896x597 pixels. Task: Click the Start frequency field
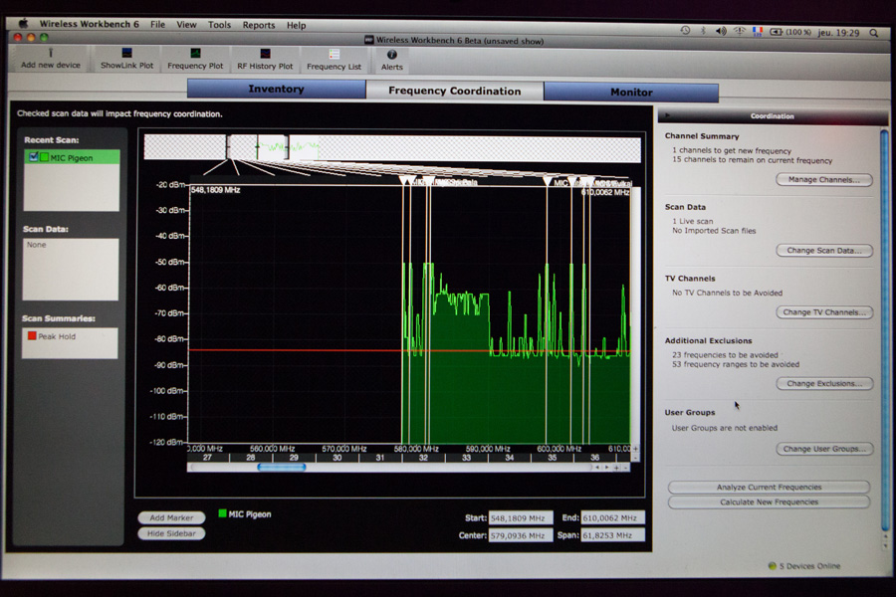[x=520, y=518]
